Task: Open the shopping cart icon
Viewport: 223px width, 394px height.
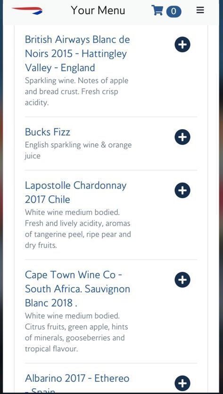Action: [x=157, y=10]
